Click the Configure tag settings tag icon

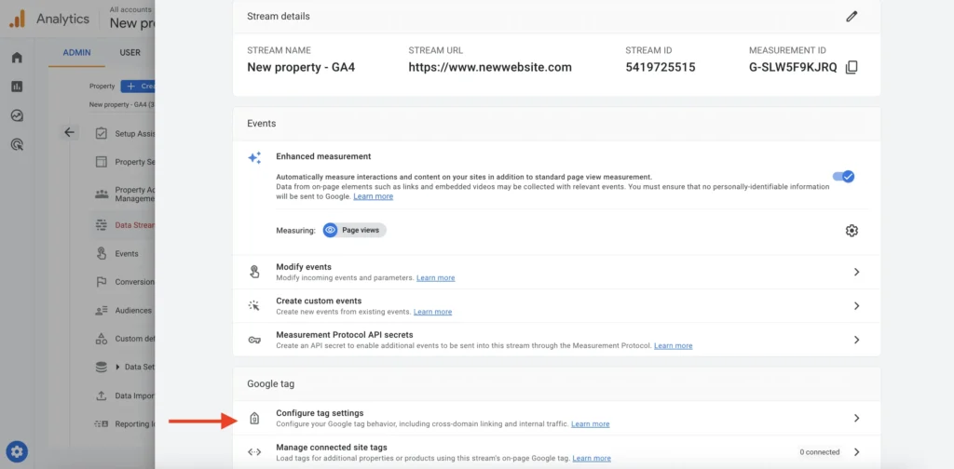(254, 418)
